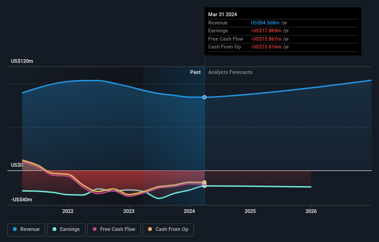Click the blue Revenue legend dot
Viewport: 379px width, 242px height.
pyautogui.click(x=15, y=229)
